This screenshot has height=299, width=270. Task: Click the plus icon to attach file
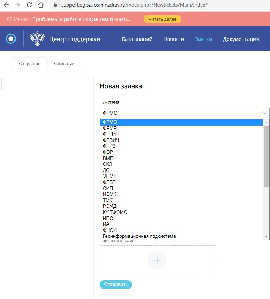[x=157, y=260]
